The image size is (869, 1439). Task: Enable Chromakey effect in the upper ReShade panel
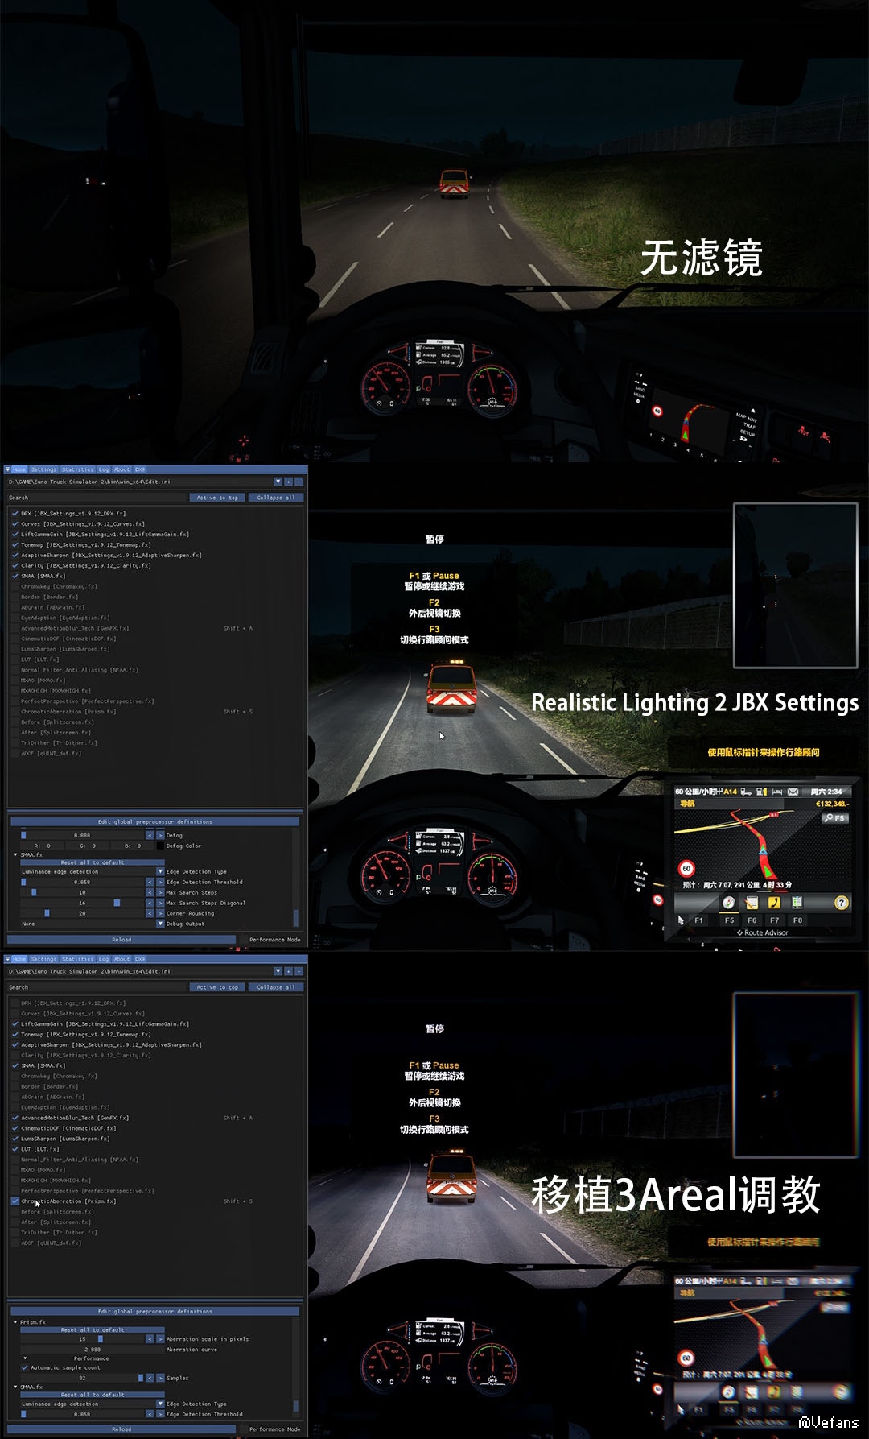[15, 586]
